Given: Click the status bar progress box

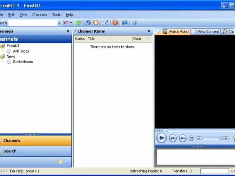Looking at the screenshot, I should coord(215,171).
